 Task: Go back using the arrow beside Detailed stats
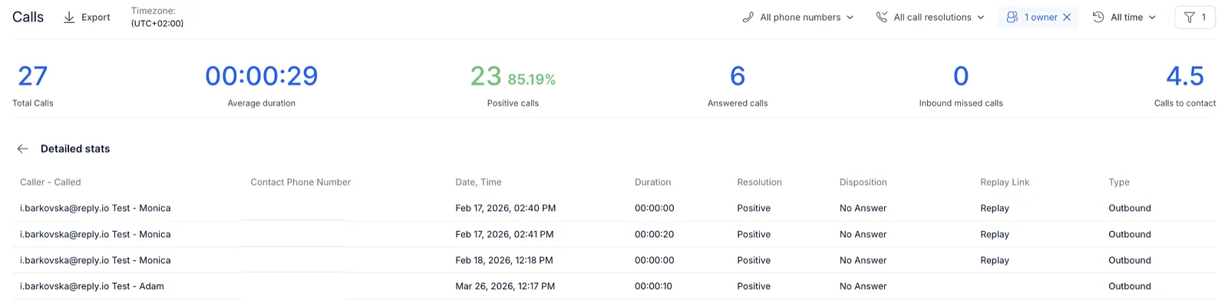coord(23,149)
